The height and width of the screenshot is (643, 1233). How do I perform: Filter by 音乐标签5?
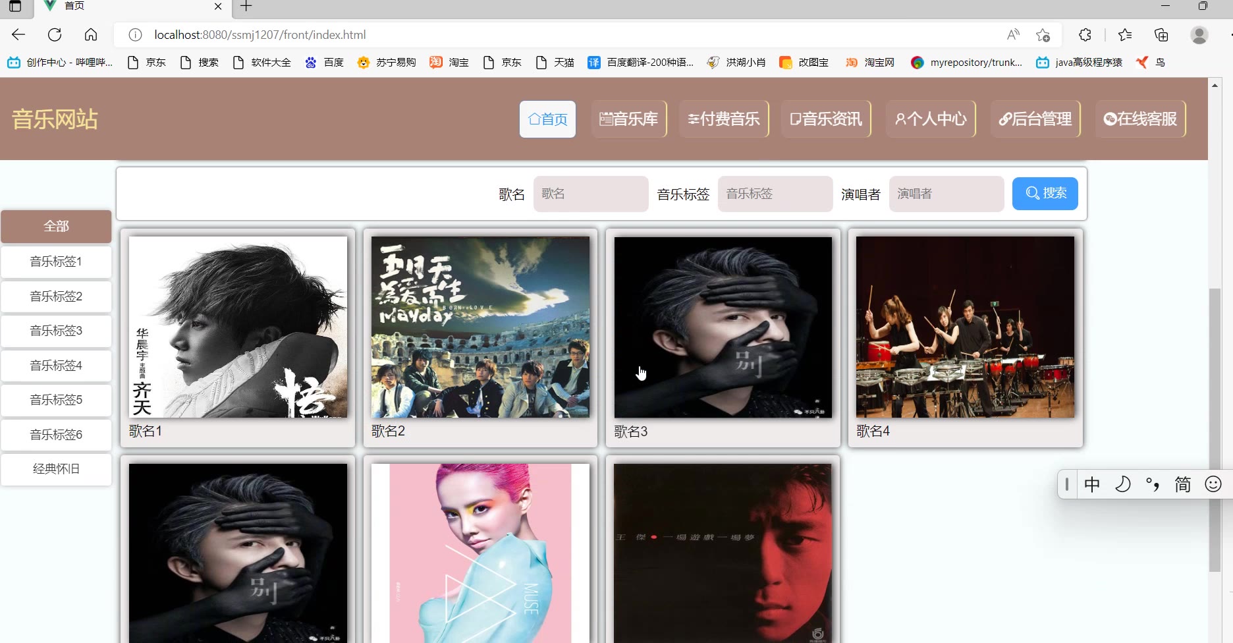(x=56, y=400)
